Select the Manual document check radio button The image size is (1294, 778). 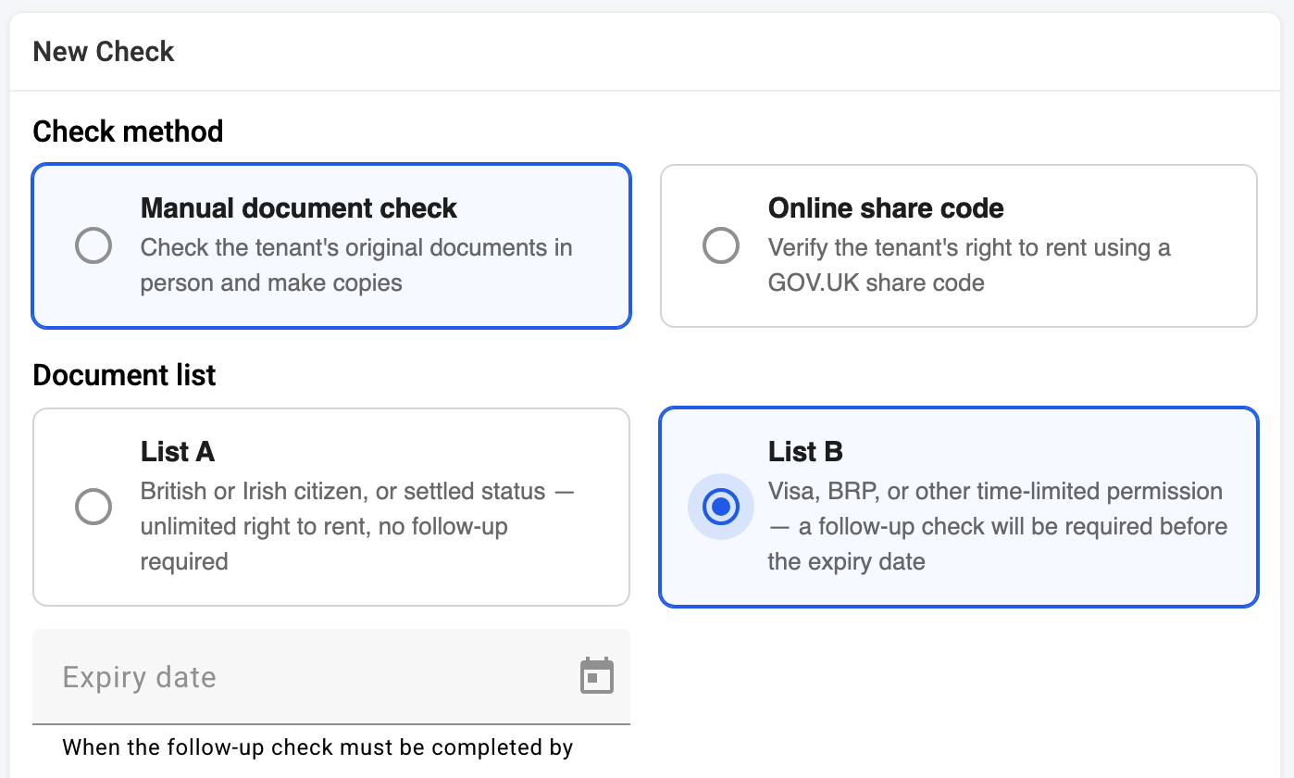[93, 246]
